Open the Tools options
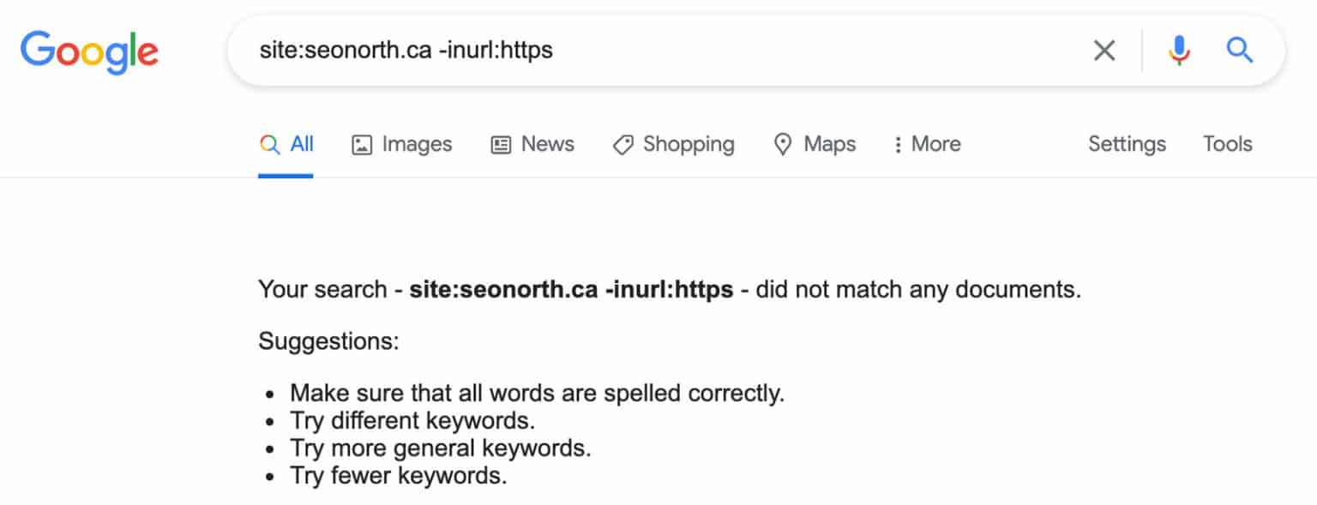The height and width of the screenshot is (505, 1317). pyautogui.click(x=1226, y=144)
